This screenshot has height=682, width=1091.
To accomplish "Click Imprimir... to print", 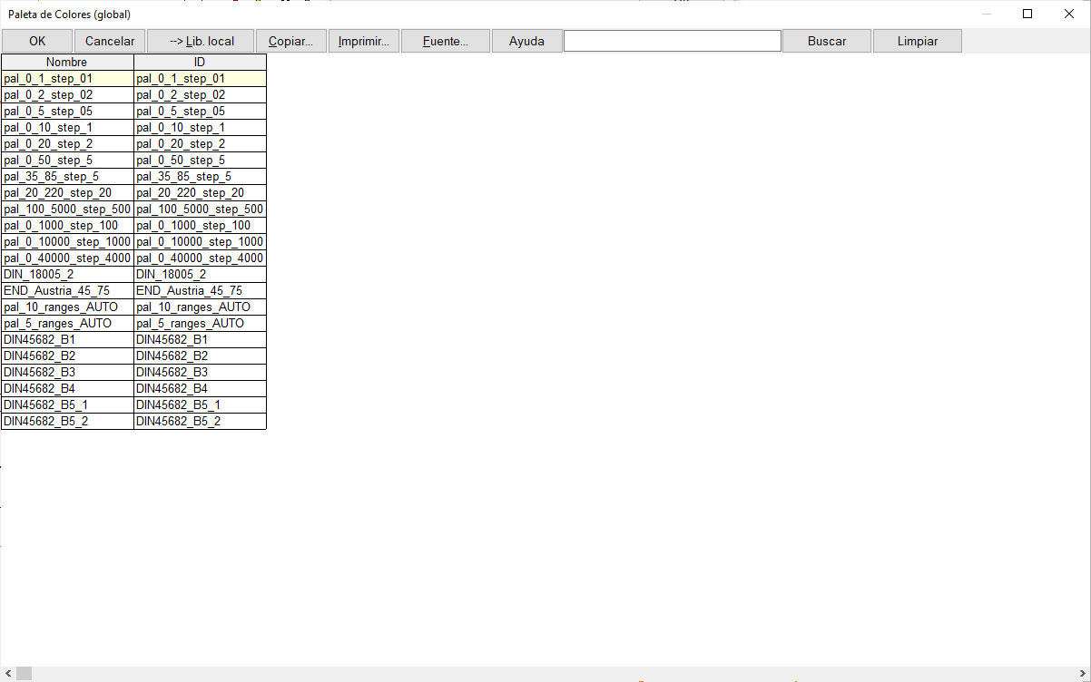I will point(364,41).
